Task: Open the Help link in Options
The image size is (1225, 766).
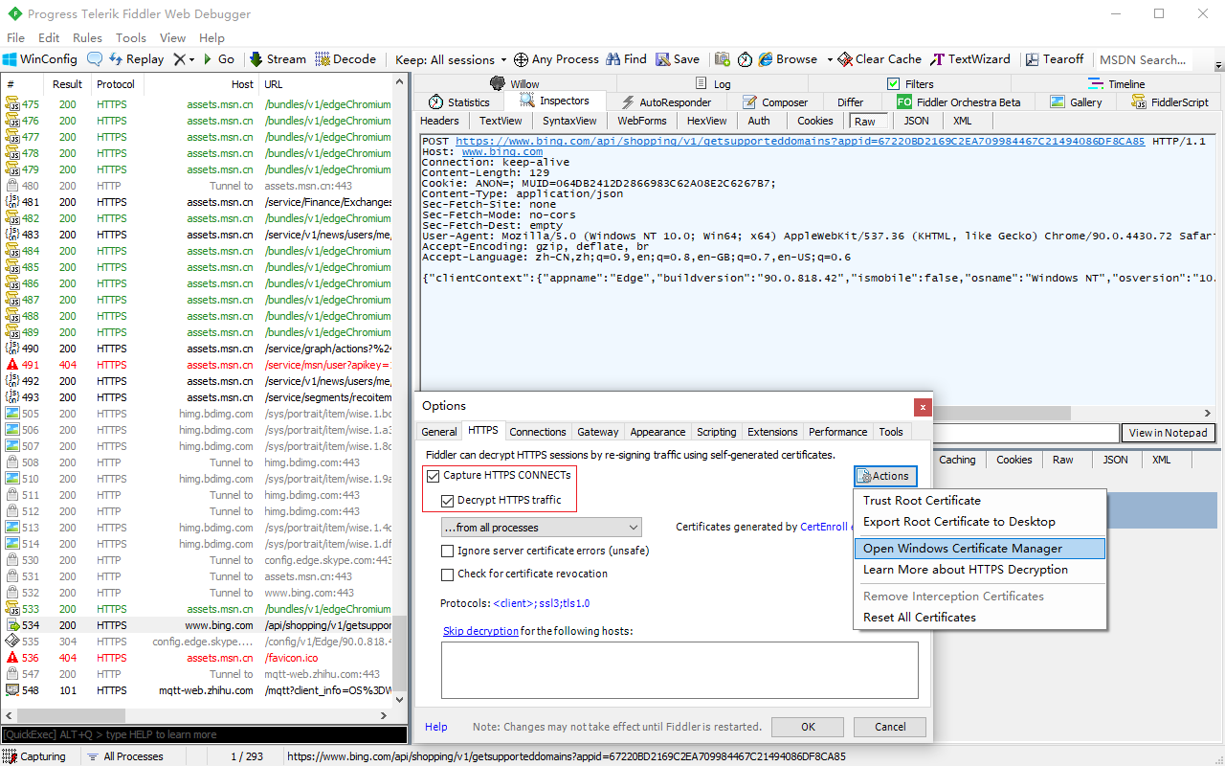Action: click(x=436, y=727)
